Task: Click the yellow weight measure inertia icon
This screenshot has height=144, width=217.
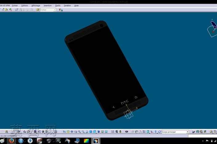Action: 120,132
